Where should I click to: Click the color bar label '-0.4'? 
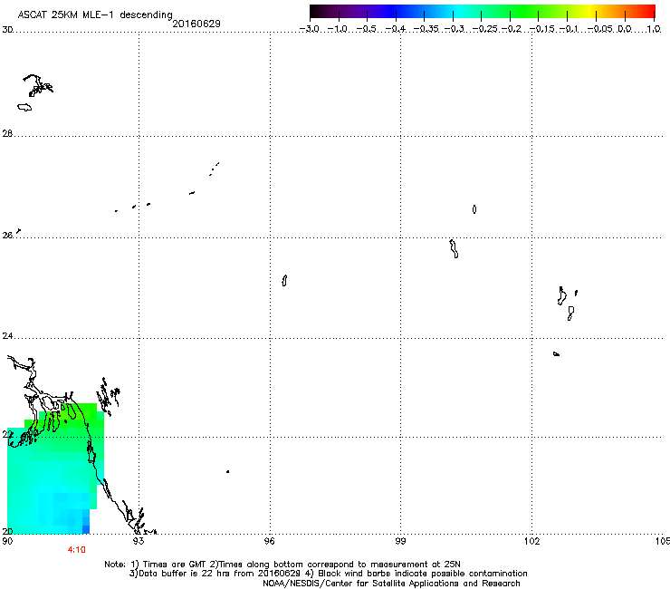point(396,29)
